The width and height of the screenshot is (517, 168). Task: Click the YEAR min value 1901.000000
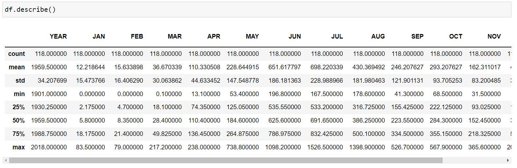49,94
